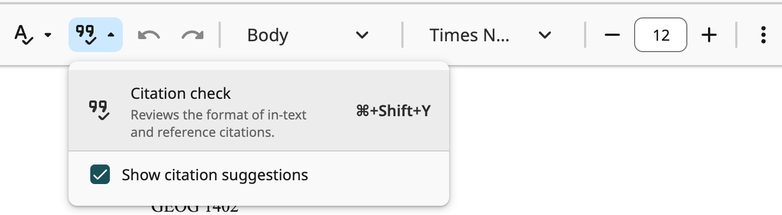Decrease font size with the minus icon
Viewport: 782px width, 215px height.
pyautogui.click(x=612, y=35)
